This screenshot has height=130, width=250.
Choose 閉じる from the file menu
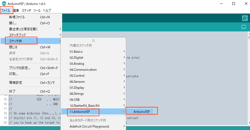click(31, 47)
